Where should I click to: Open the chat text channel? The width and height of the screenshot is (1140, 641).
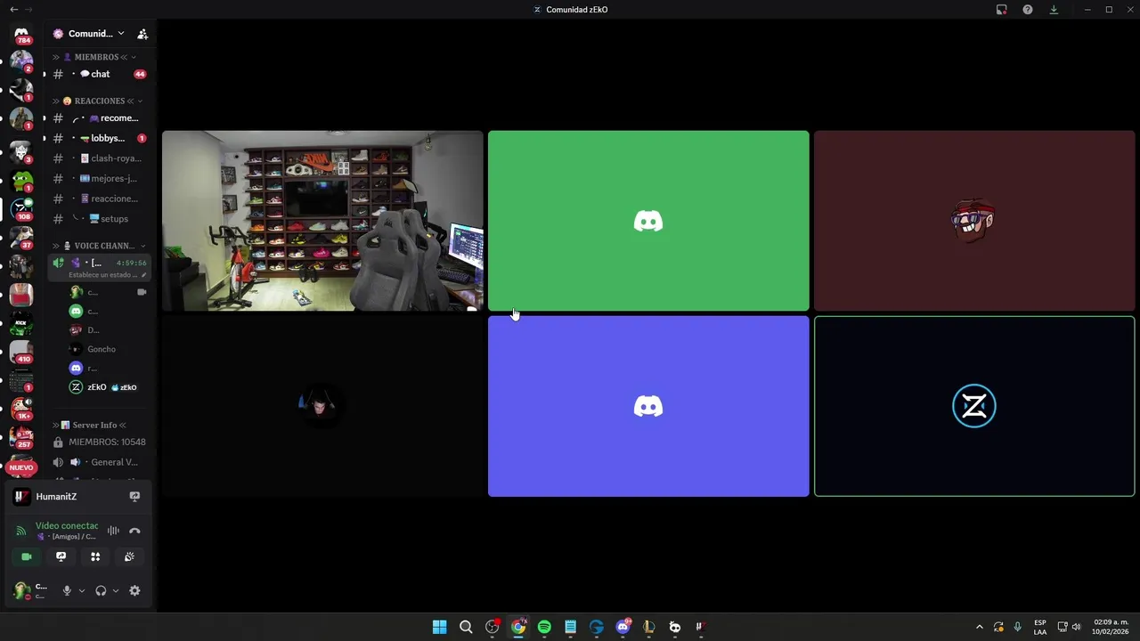click(x=100, y=74)
